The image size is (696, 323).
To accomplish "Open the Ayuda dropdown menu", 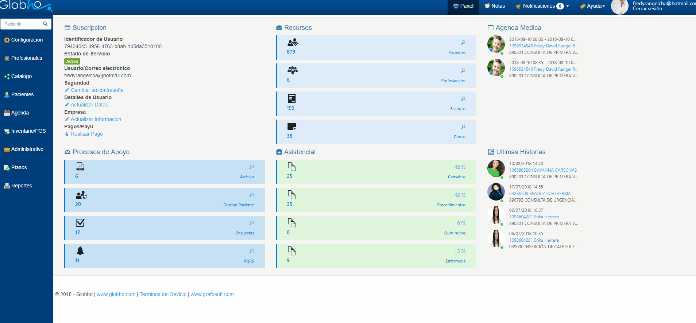I will tap(593, 6).
